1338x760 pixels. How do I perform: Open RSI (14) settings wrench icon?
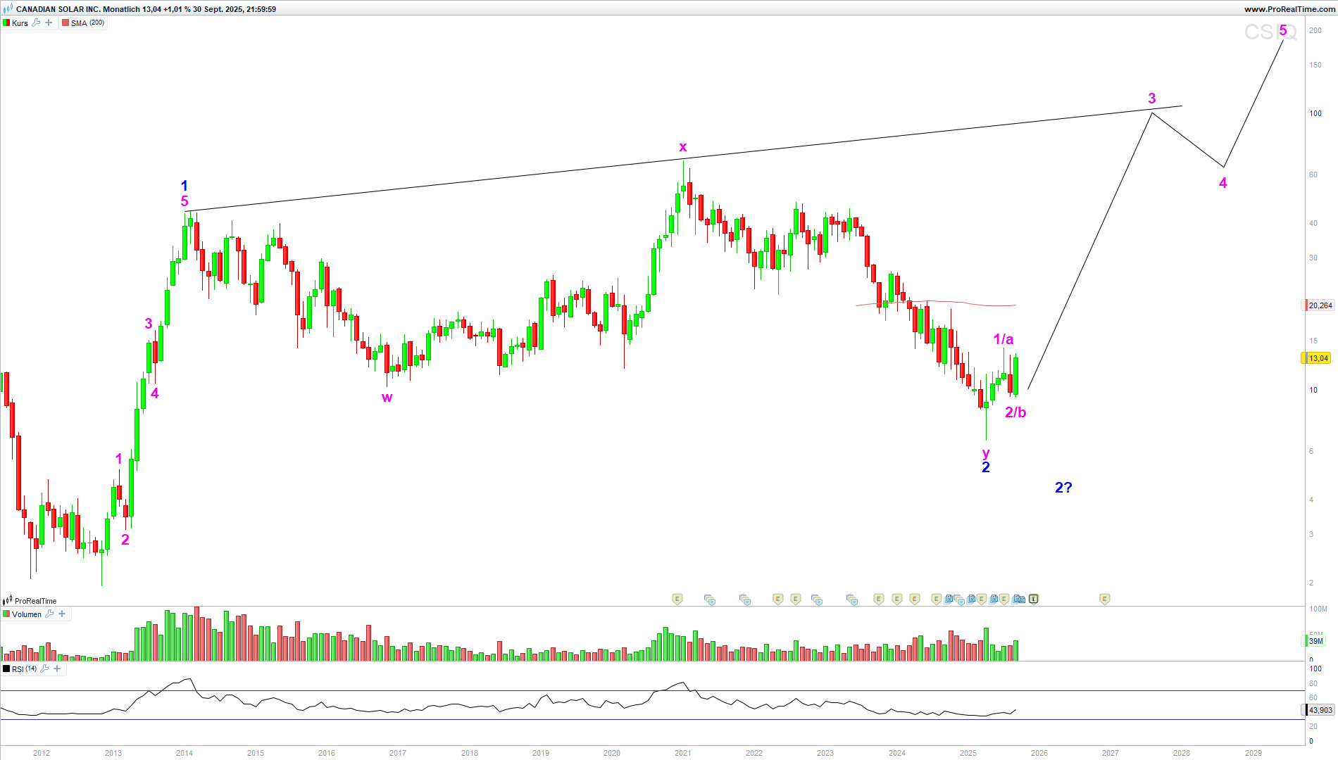click(44, 669)
